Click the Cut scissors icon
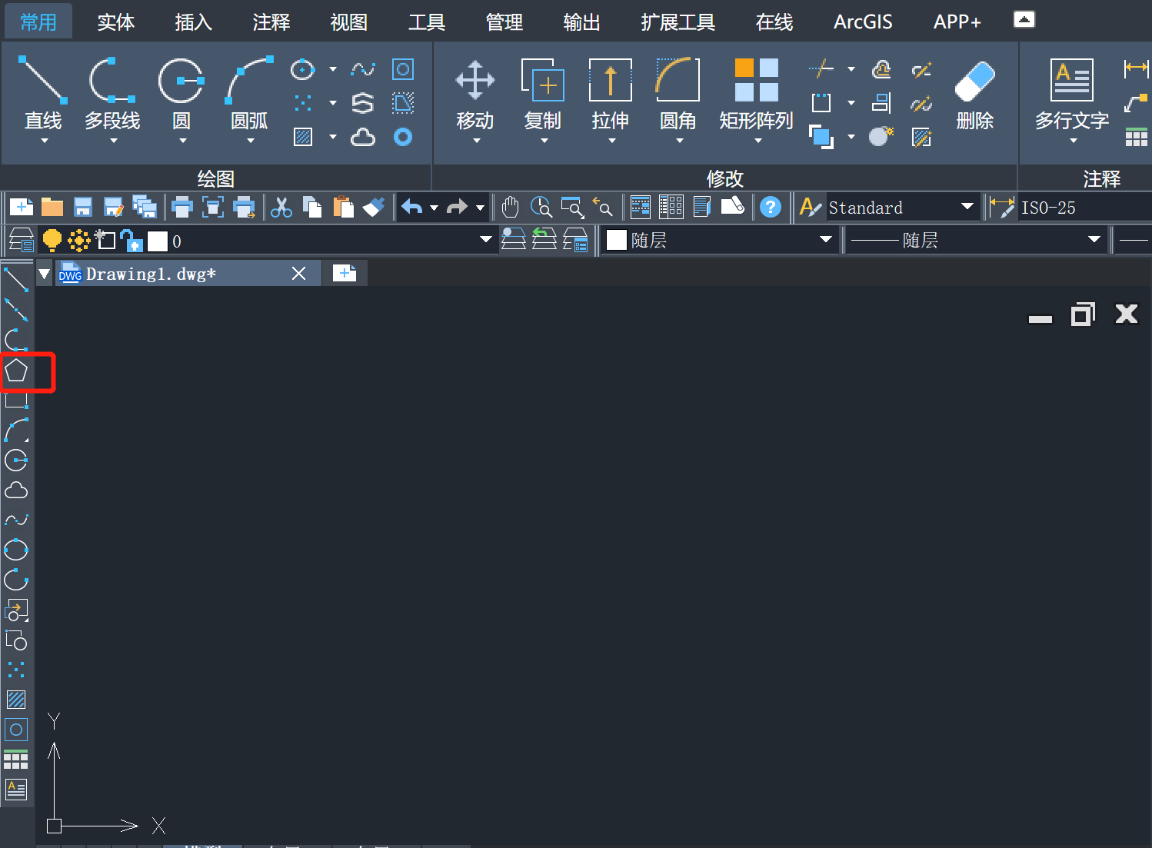The height and width of the screenshot is (848, 1152). pos(281,207)
